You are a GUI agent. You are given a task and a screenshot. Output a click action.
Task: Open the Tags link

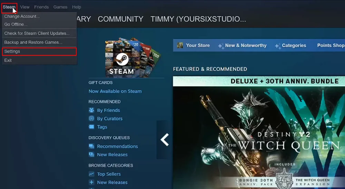click(102, 127)
